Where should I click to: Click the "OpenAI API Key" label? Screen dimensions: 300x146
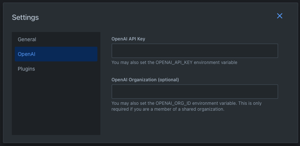pyautogui.click(x=128, y=39)
